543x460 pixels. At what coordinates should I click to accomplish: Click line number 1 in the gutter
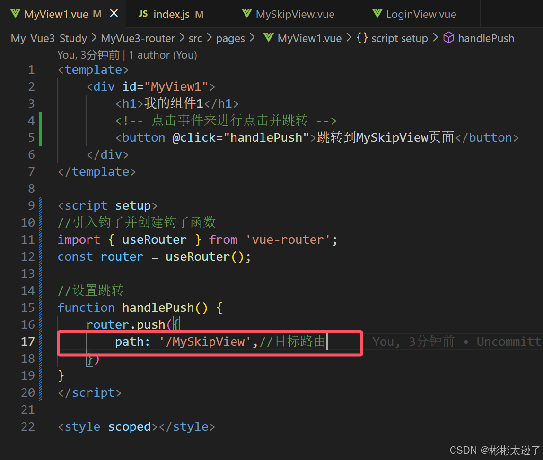[31, 70]
